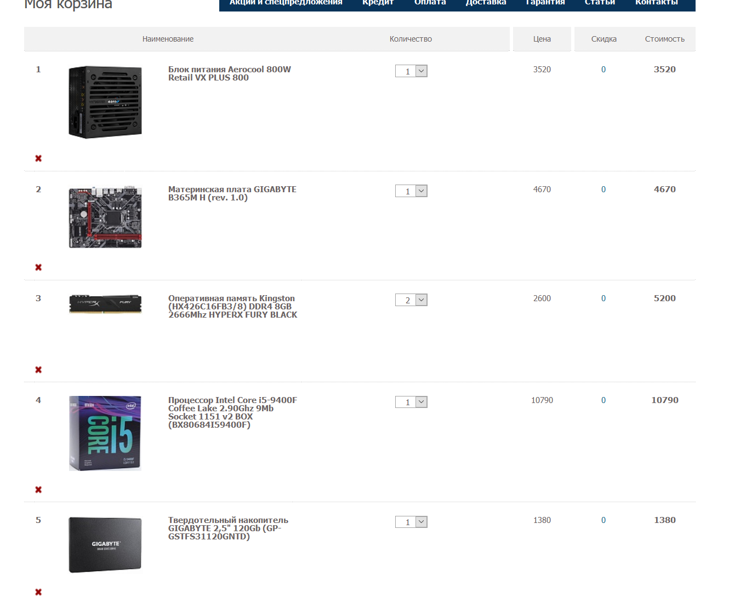Open quantity dropdown for Aerocool power supply
Image resolution: width=746 pixels, height=598 pixels.
tap(411, 71)
